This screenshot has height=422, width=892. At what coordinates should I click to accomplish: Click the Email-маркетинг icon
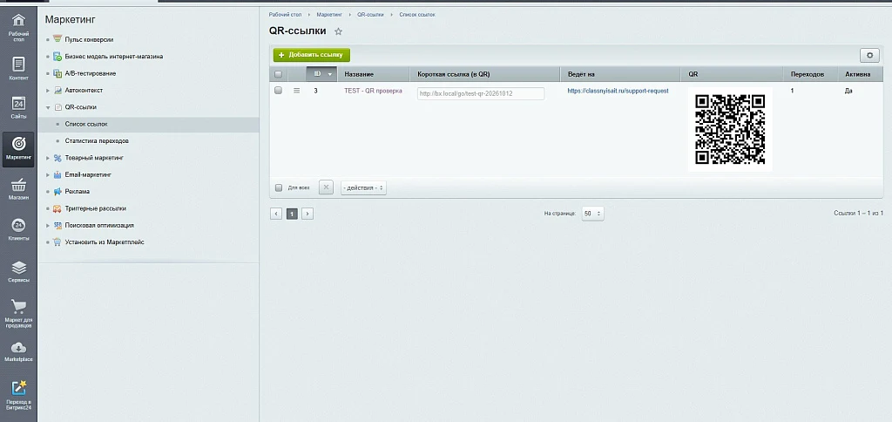coord(57,174)
